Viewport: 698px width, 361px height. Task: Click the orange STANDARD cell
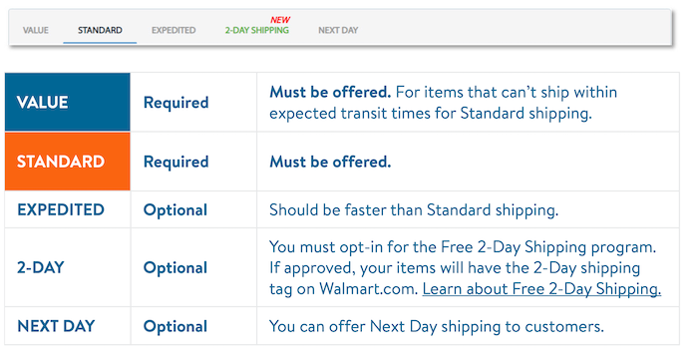pyautogui.click(x=68, y=162)
